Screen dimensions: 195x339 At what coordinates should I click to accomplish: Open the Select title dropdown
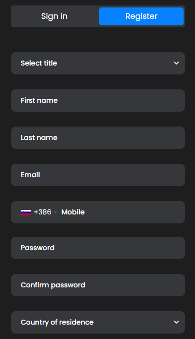pyautogui.click(x=98, y=63)
